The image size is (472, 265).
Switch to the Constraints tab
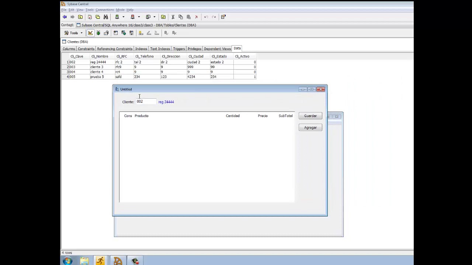pyautogui.click(x=86, y=49)
